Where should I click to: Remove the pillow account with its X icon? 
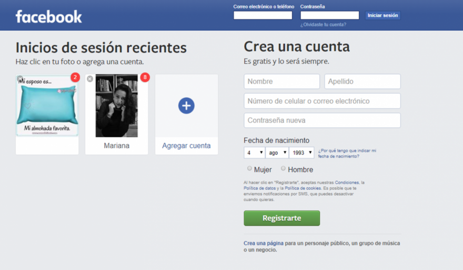[x=20, y=79]
